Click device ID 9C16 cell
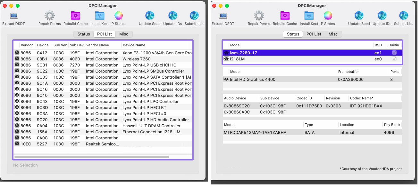Screen dimensions: 420x187 [x=42, y=89]
